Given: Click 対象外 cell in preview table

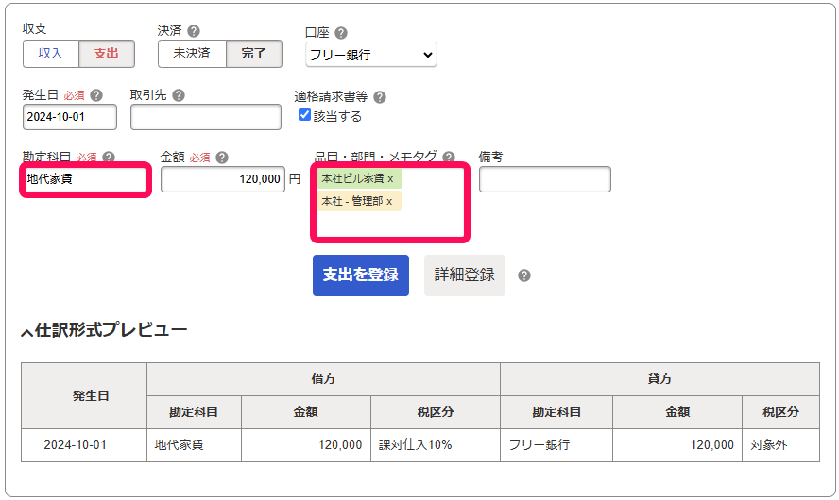Looking at the screenshot, I should pos(780,445).
